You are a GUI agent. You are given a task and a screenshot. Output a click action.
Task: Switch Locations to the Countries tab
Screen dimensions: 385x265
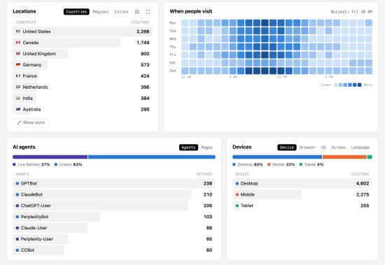(x=76, y=11)
